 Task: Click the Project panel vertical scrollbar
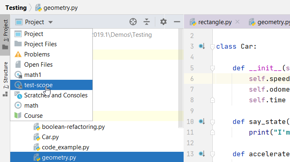[181, 78]
